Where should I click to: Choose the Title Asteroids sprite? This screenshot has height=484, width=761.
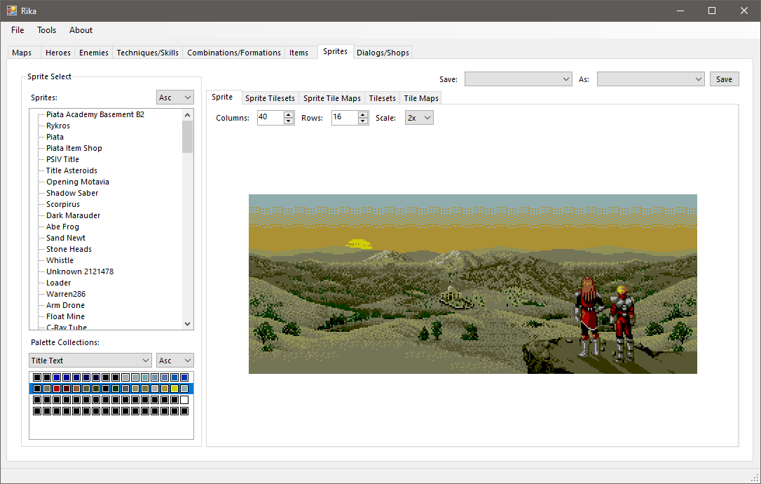[x=72, y=170]
